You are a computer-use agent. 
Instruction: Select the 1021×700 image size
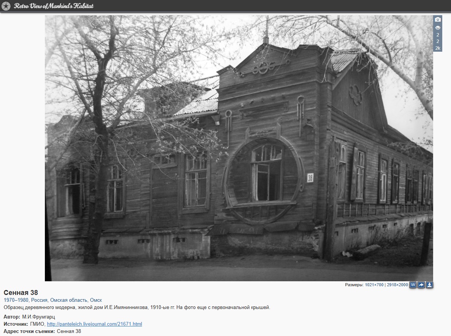[374, 285]
